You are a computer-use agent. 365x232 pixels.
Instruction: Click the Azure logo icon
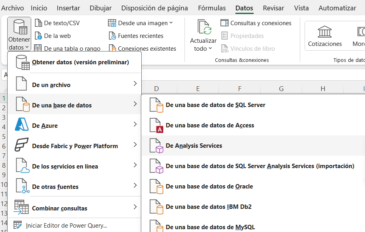coord(22,126)
